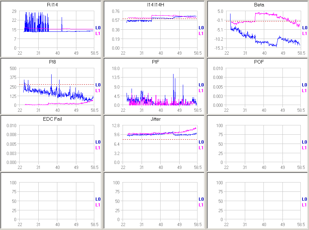Select L0 legend in Jitter chart
309x230 pixels.
coord(201,142)
